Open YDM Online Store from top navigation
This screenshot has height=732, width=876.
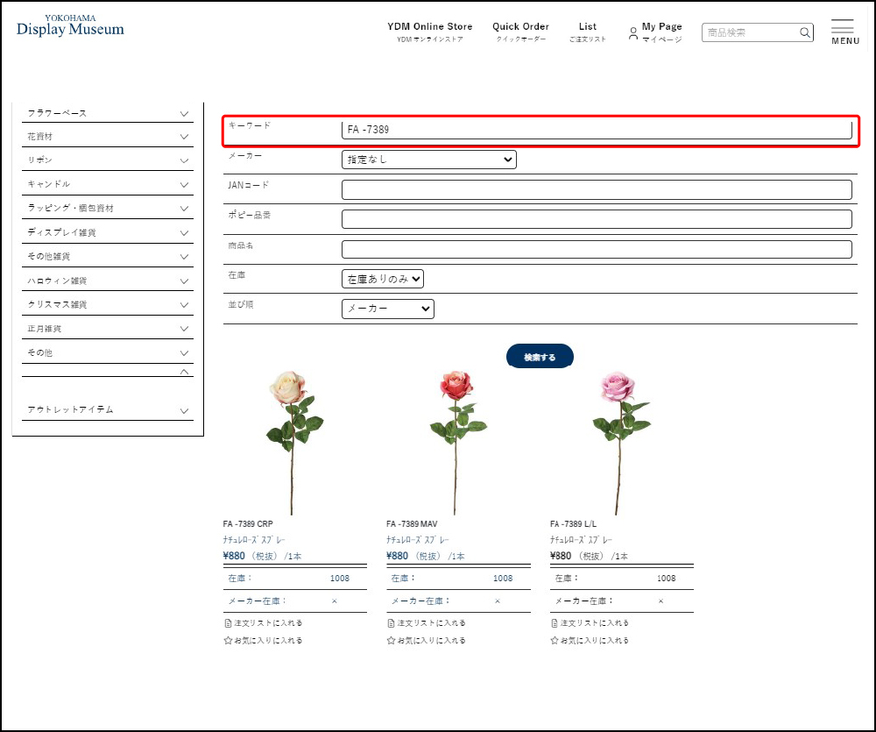tap(429, 32)
